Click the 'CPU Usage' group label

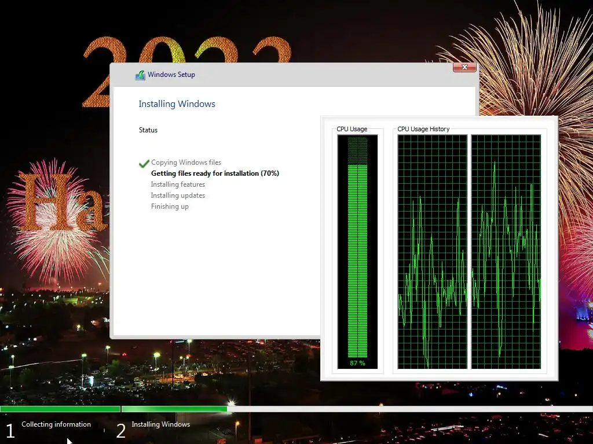(352, 129)
